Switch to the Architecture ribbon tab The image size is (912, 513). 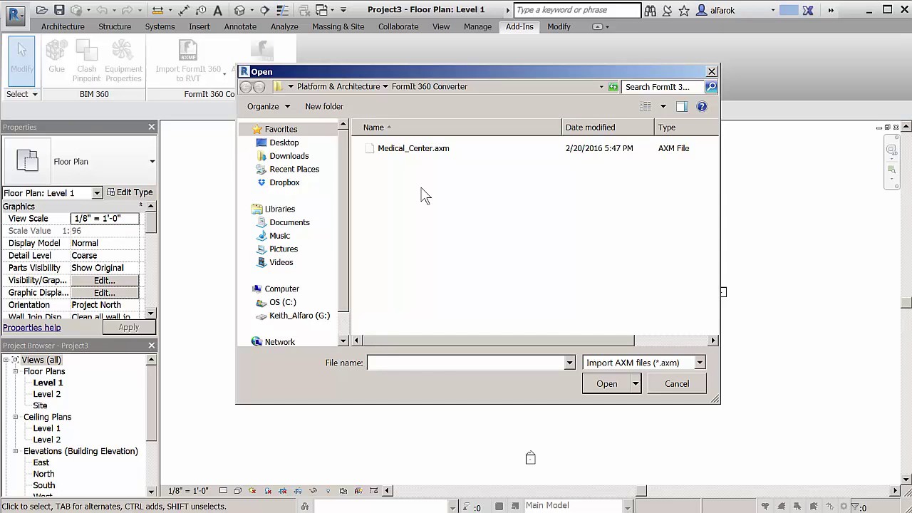63,26
